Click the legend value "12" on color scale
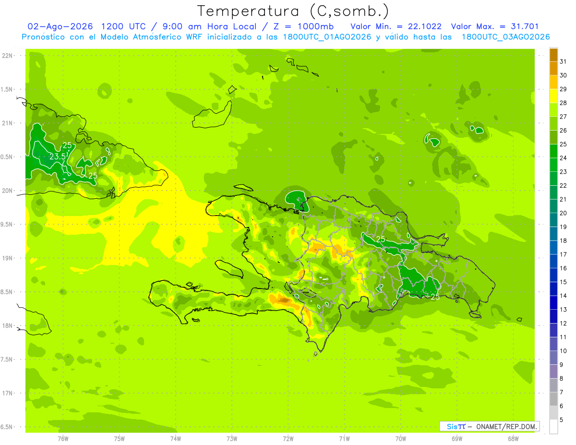 click(564, 324)
